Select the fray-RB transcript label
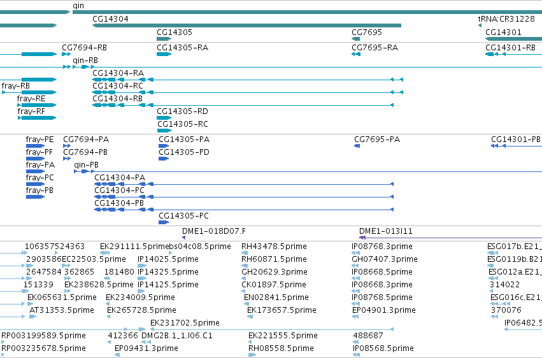Screen dimensions: 542x358 (15, 86)
